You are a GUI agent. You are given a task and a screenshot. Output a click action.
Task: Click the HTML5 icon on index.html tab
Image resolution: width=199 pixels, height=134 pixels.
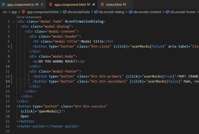tap(102, 4)
